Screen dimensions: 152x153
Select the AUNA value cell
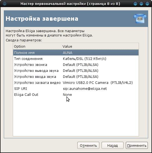(68, 53)
